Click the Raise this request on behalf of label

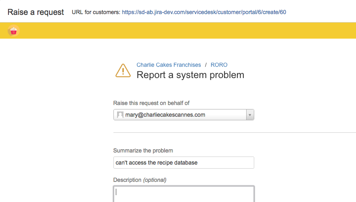(x=151, y=103)
